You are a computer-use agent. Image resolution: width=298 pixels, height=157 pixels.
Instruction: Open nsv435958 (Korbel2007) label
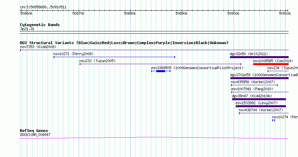pyautogui.click(x=253, y=82)
